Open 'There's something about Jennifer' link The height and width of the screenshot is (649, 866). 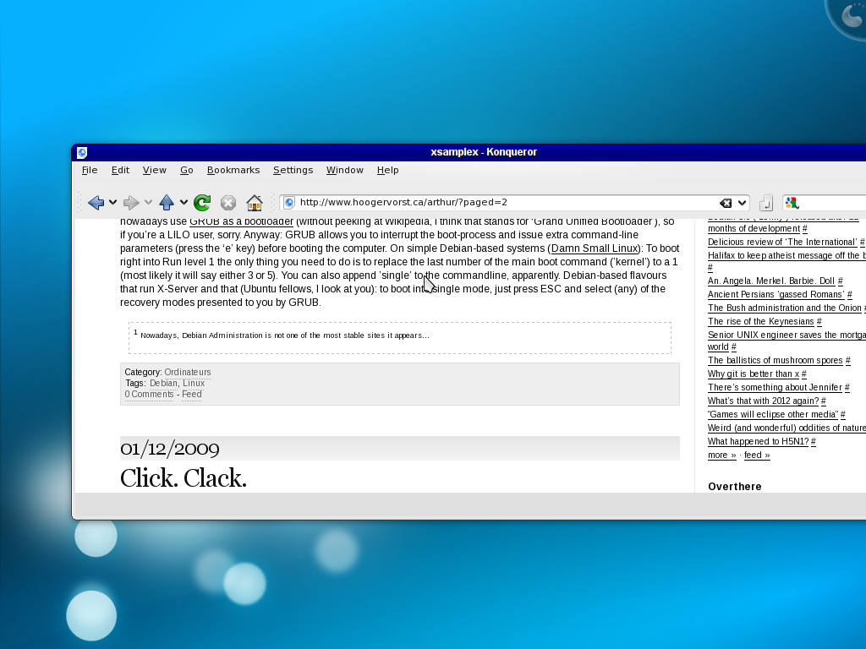(x=775, y=387)
